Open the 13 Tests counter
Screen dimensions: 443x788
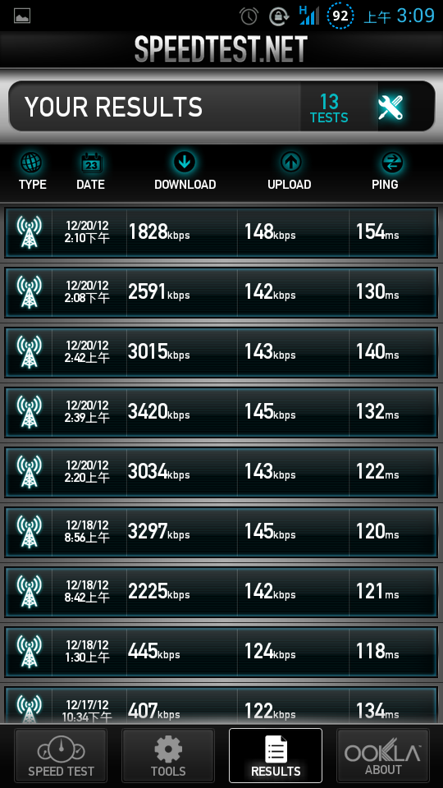pyautogui.click(x=329, y=108)
